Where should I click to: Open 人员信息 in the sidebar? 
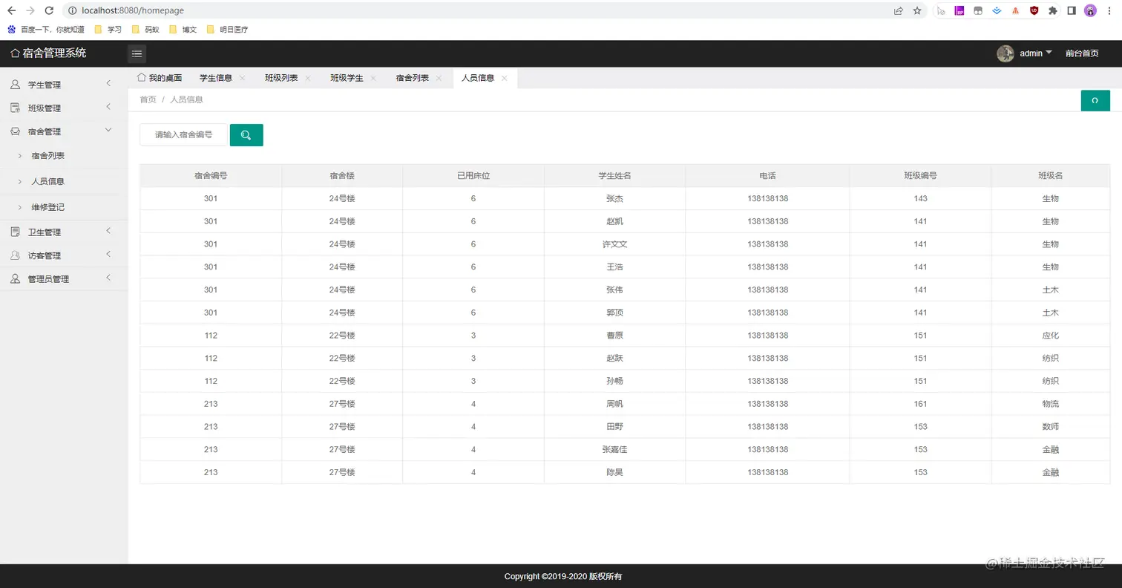pyautogui.click(x=47, y=181)
